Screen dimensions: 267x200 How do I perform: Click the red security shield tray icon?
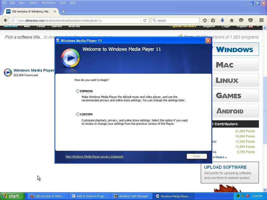coord(248,196)
